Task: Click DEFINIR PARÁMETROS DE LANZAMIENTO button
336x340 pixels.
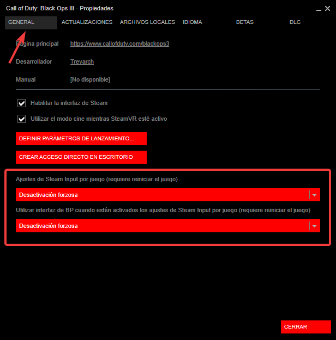Action: [81, 139]
